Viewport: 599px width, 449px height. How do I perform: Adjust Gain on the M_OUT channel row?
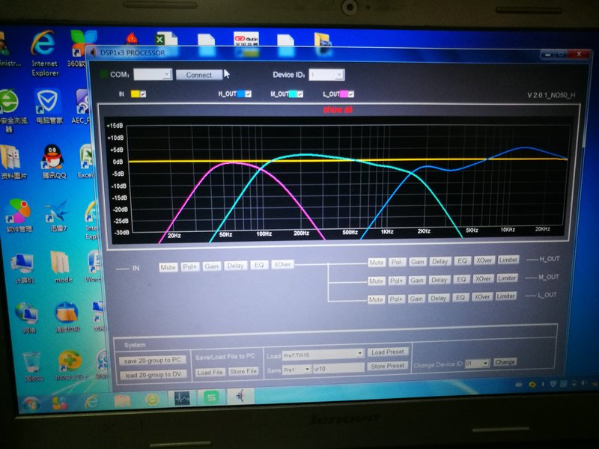[416, 278]
